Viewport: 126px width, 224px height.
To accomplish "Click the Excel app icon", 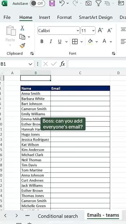I will 4,3.
